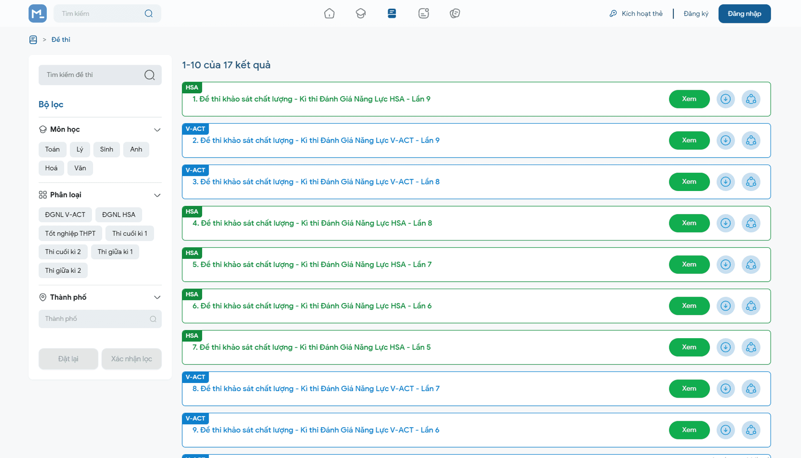Click the Đặt lại reset button

tap(68, 359)
